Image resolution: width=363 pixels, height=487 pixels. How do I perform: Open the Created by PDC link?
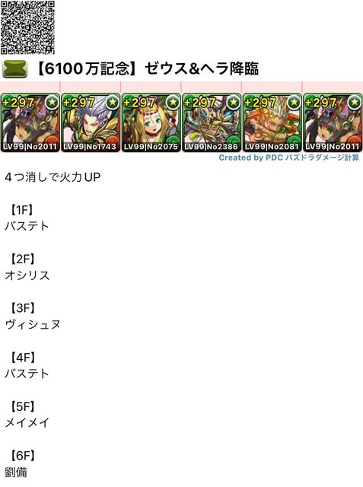pyautogui.click(x=288, y=158)
